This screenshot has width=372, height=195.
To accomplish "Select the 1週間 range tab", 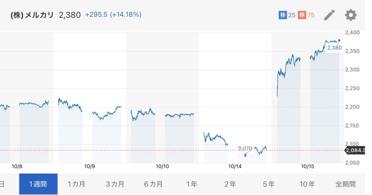I will tap(38, 184).
